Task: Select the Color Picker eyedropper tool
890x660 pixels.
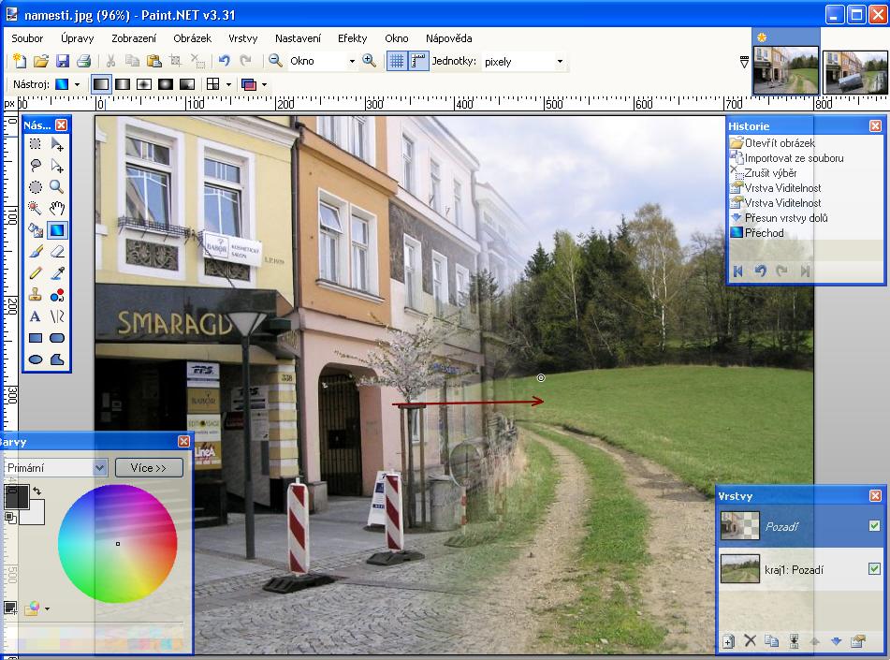Action: [x=57, y=273]
